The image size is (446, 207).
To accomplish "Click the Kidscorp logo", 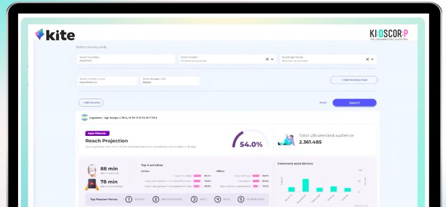I will coord(389,35).
